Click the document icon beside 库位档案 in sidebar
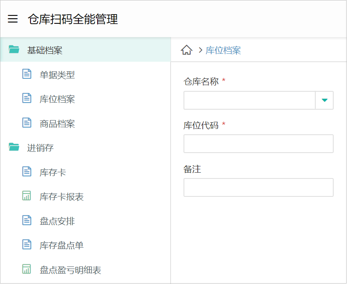The image size is (347, 284). [27, 98]
